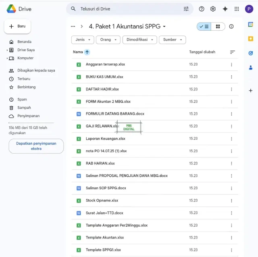Show folder details info icon
Image resolution: width=258 pixels, height=257 pixels.
tap(231, 27)
